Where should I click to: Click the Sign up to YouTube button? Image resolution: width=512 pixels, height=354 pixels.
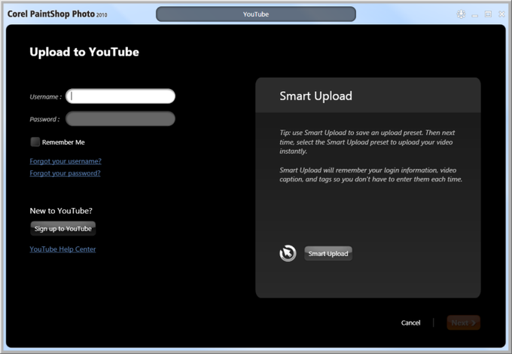coord(63,229)
